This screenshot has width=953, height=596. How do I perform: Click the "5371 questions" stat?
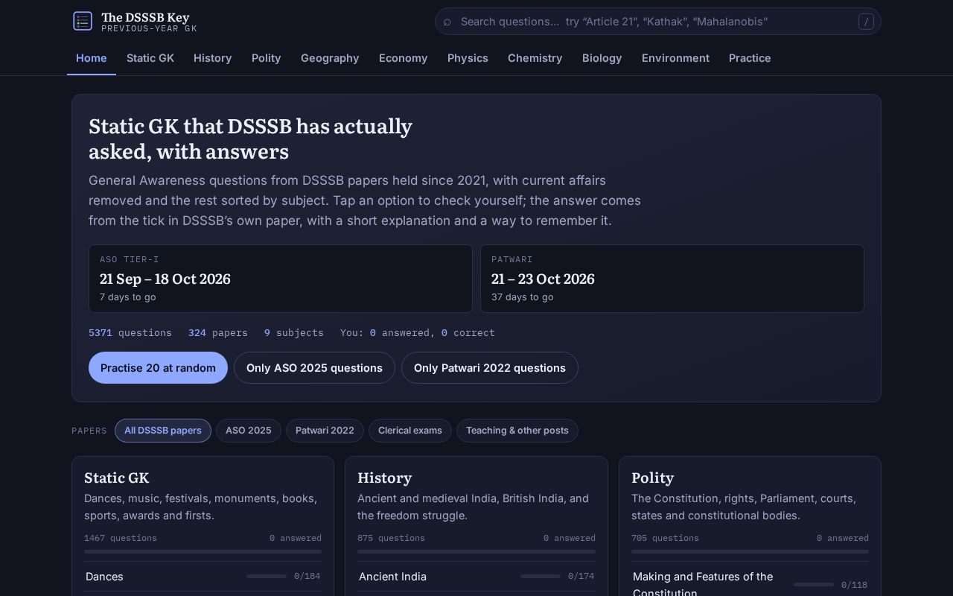tap(130, 333)
